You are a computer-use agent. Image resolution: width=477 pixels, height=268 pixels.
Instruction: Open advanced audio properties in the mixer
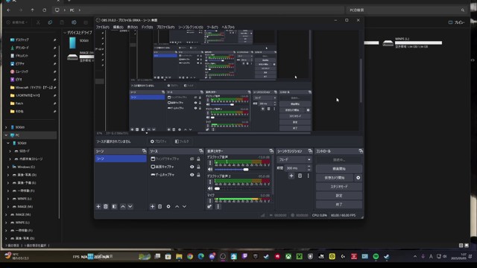coord(209,207)
